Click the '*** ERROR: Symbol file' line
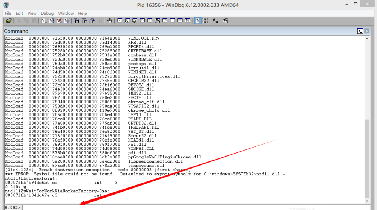This screenshot has width=377, height=210. tap(145, 174)
